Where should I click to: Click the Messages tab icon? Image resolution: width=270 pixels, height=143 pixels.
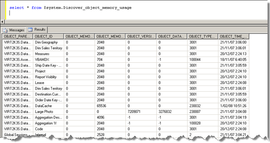(5, 30)
